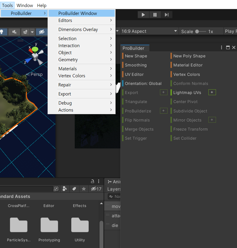Open the UV Editor
Screen dimensions: 237x248
(x=134, y=74)
